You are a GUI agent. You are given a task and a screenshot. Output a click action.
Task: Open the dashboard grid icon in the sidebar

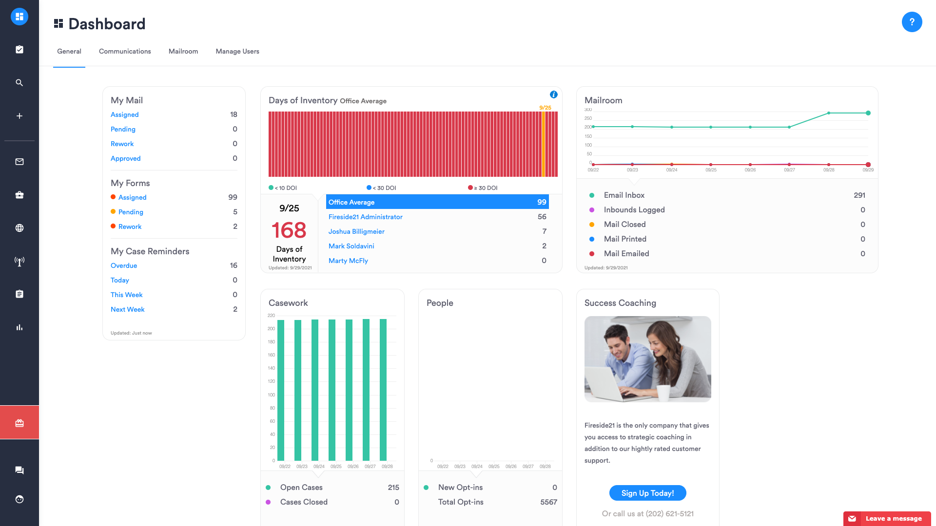point(19,16)
